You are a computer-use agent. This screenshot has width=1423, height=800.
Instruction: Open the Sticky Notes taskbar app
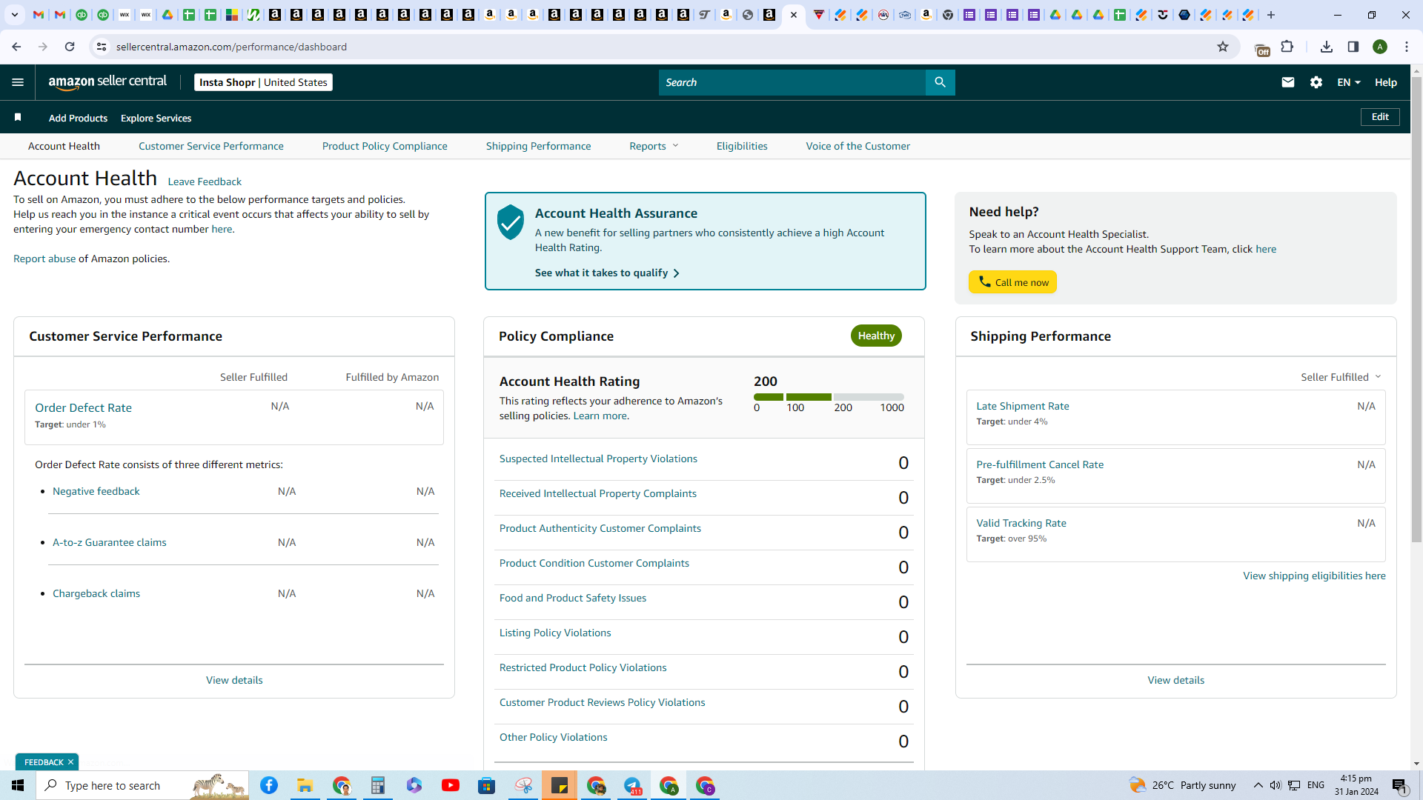click(x=560, y=785)
